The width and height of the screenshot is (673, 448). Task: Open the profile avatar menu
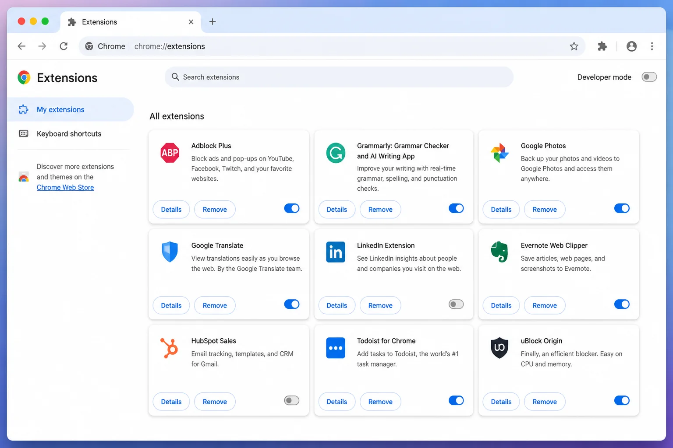631,46
